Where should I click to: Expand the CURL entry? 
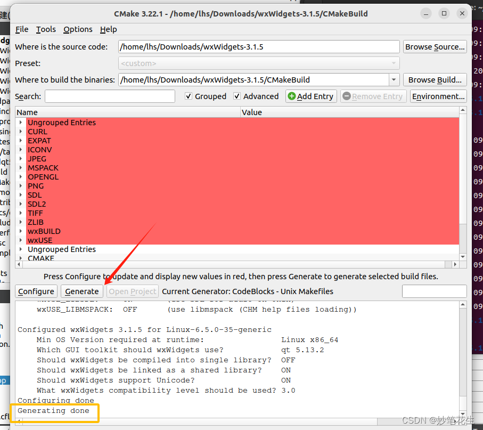[20, 132]
